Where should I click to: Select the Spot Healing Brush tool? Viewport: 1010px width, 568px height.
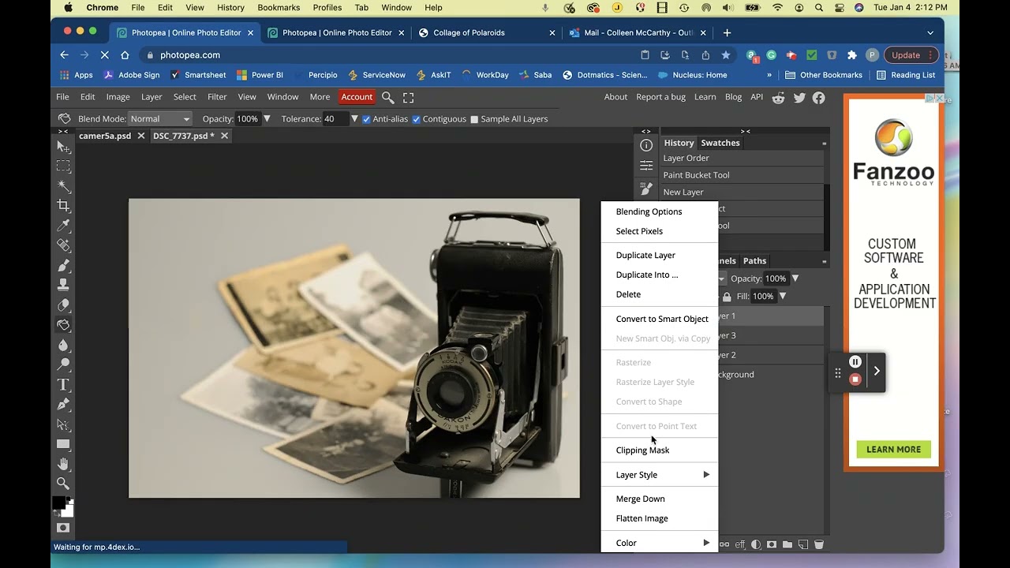[x=63, y=245]
